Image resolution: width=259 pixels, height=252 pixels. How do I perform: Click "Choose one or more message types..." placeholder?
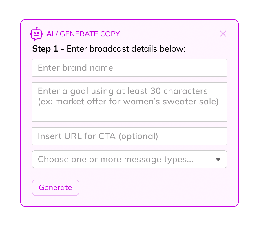115,159
